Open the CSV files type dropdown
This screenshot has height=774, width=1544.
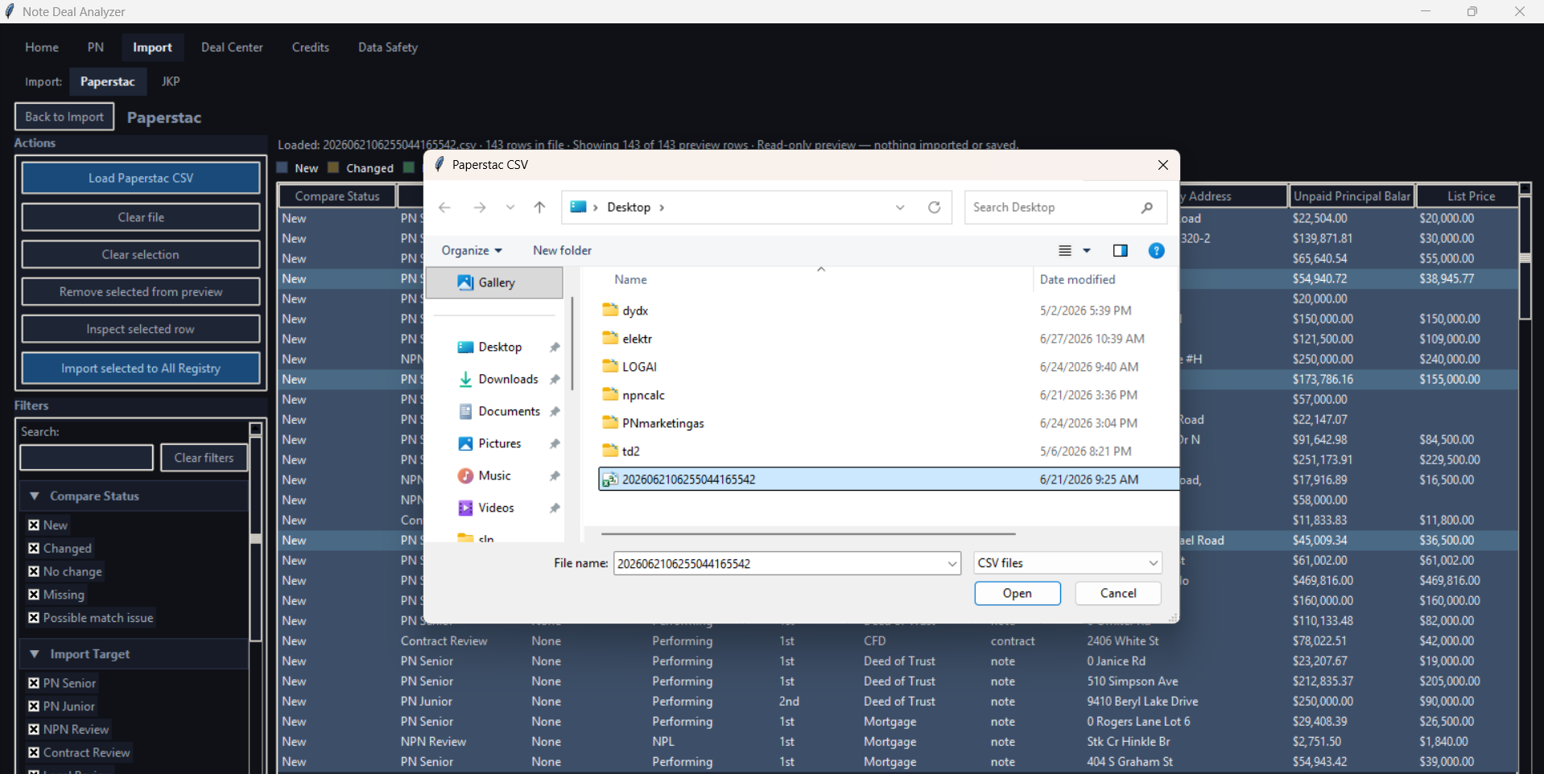point(1067,563)
